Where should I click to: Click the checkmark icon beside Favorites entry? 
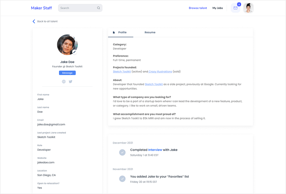122,179
